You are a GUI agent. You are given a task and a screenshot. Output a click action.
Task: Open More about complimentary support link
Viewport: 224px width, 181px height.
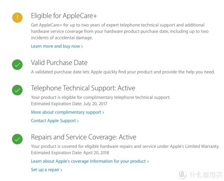point(68,112)
